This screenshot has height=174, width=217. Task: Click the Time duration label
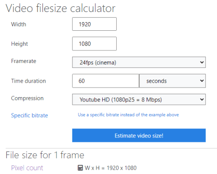(x=28, y=81)
